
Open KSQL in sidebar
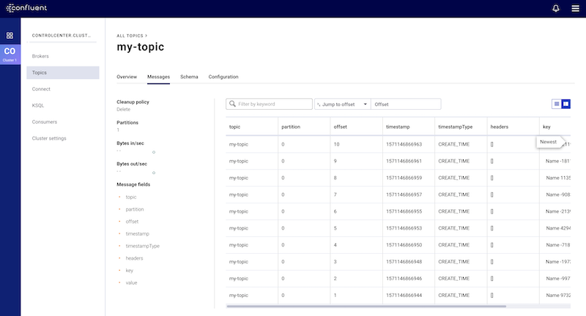coord(38,105)
